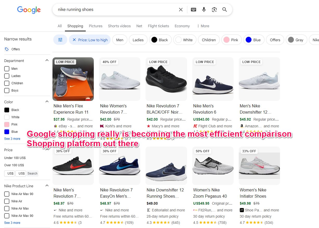Select the Children filter chip
Image resolution: width=319 pixels, height=228 pixels.
(x=209, y=40)
